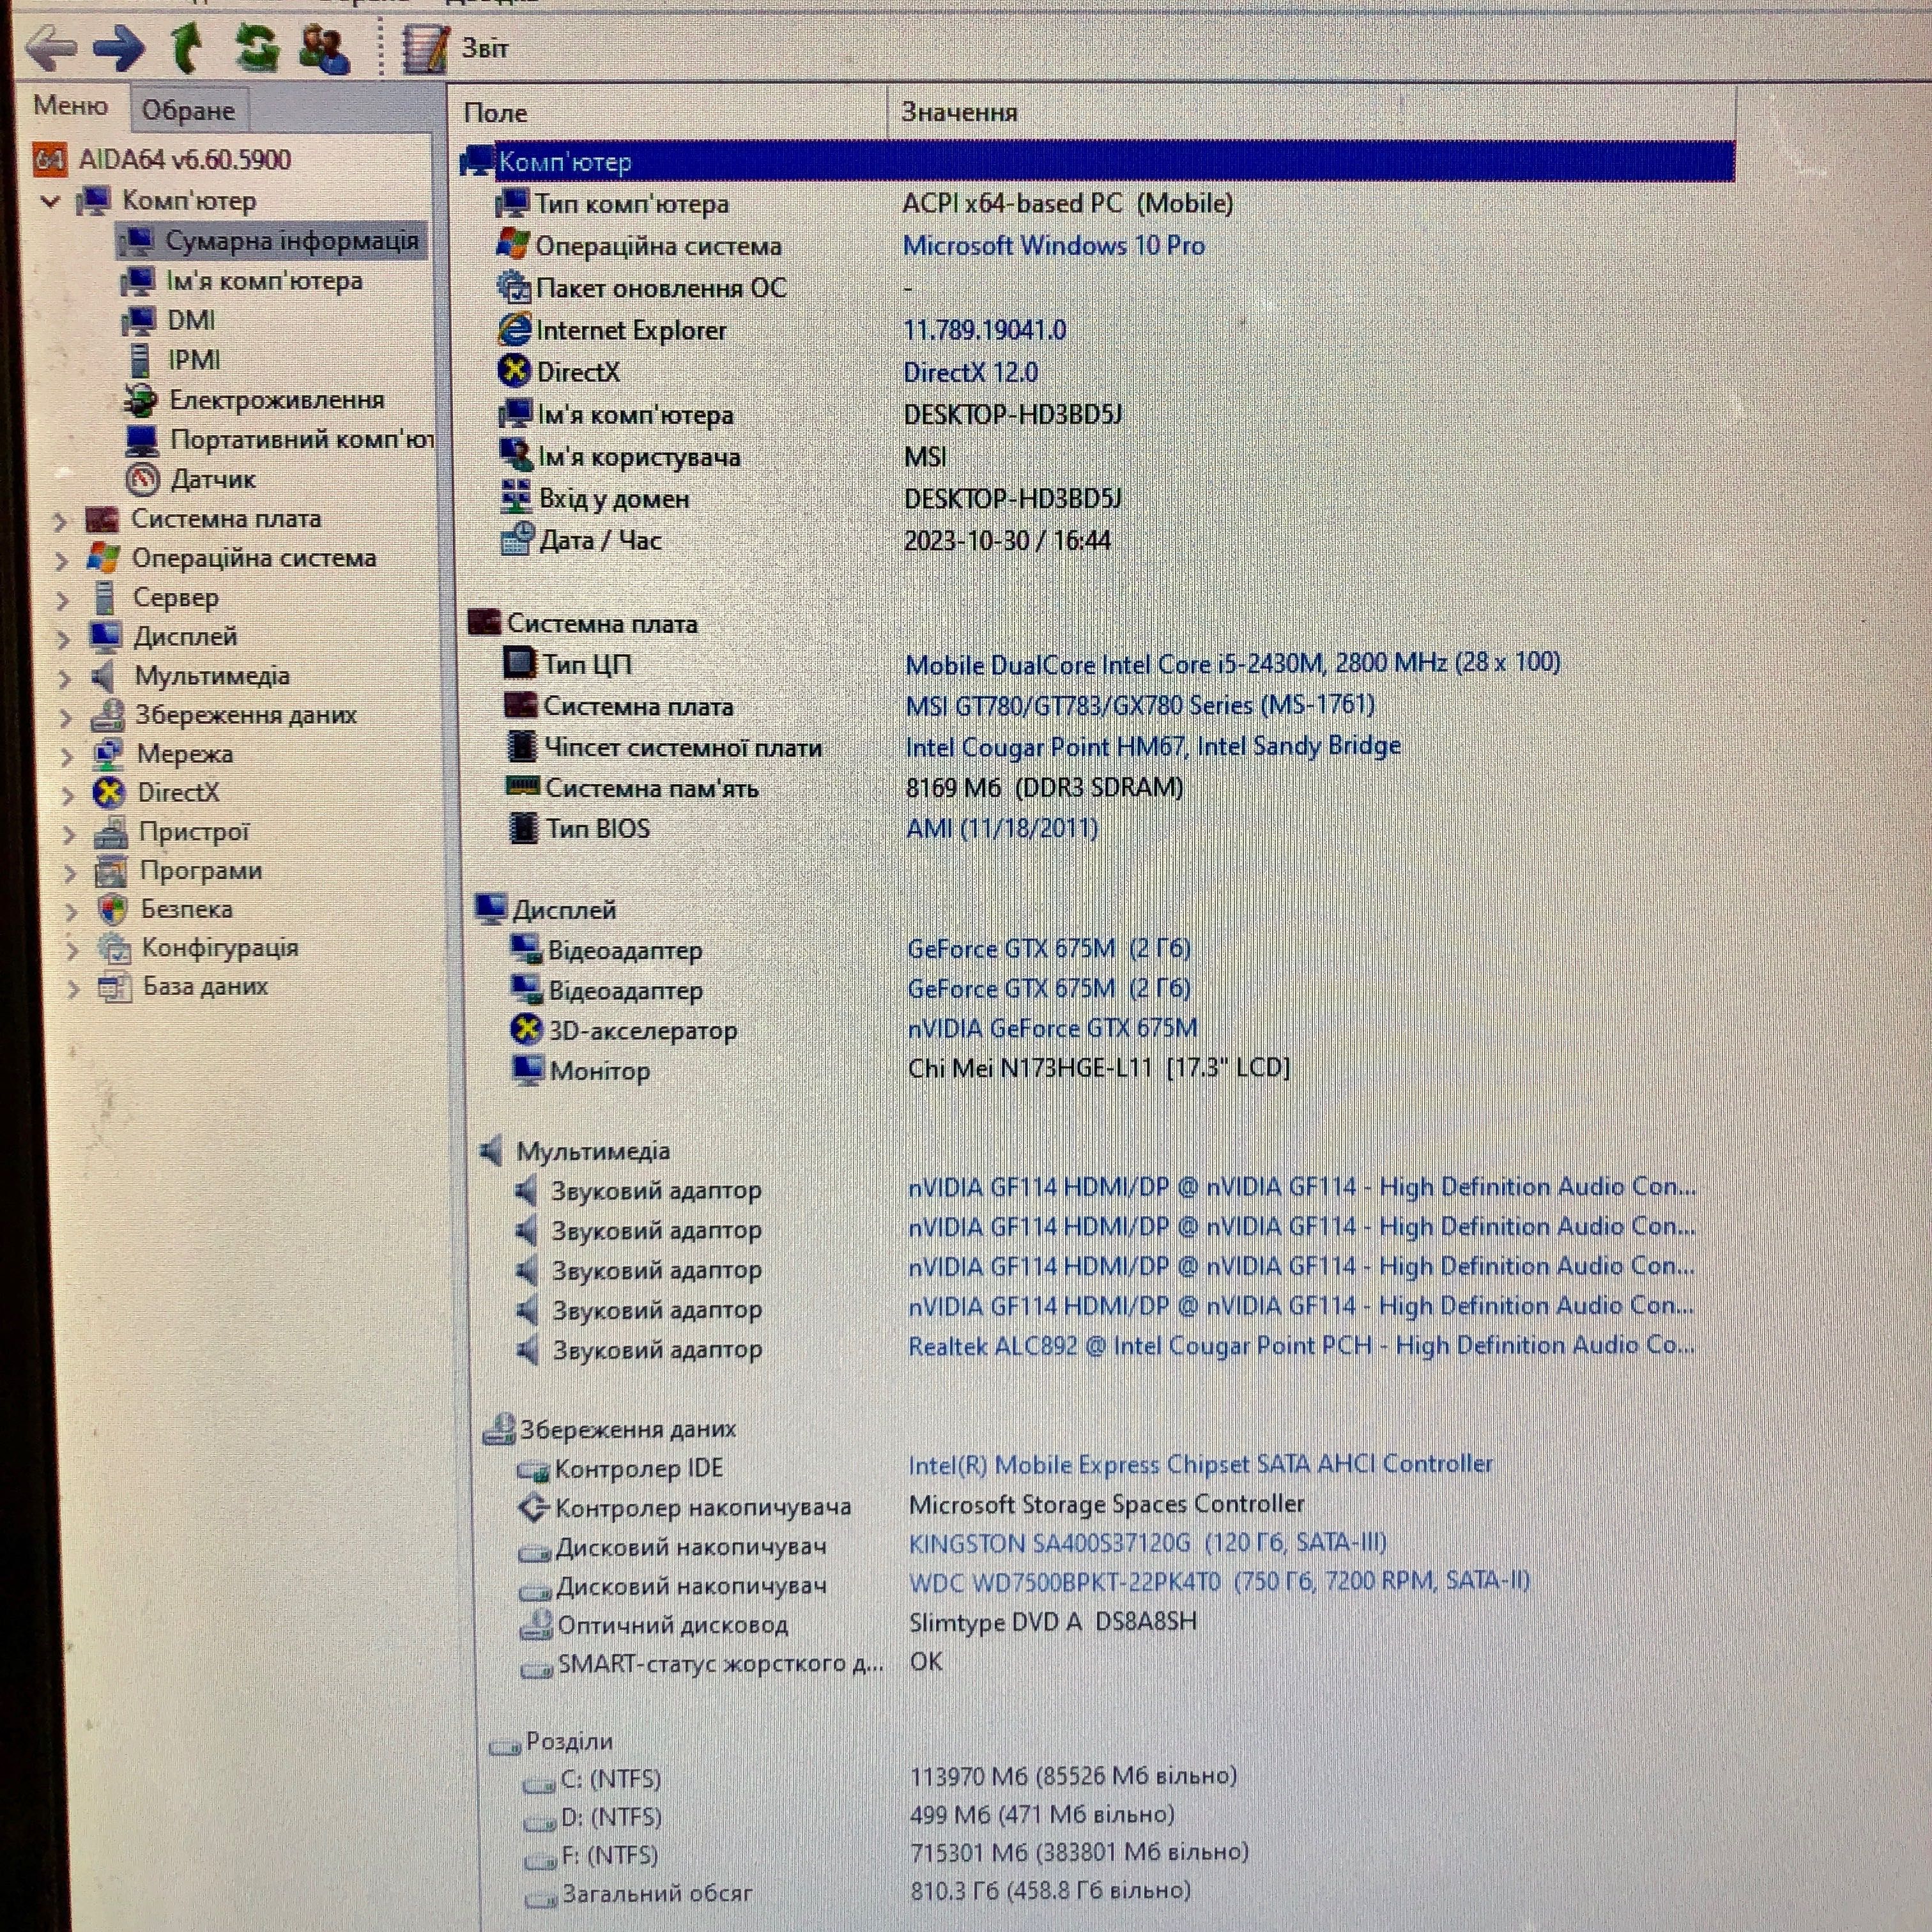Open the Microsoft Windows 10 Pro link
Viewport: 1932px width, 1932px height.
point(1054,245)
